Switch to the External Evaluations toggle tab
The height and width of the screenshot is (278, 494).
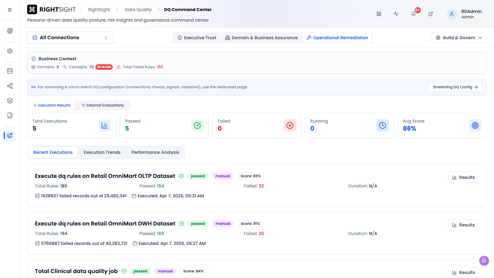click(x=103, y=105)
